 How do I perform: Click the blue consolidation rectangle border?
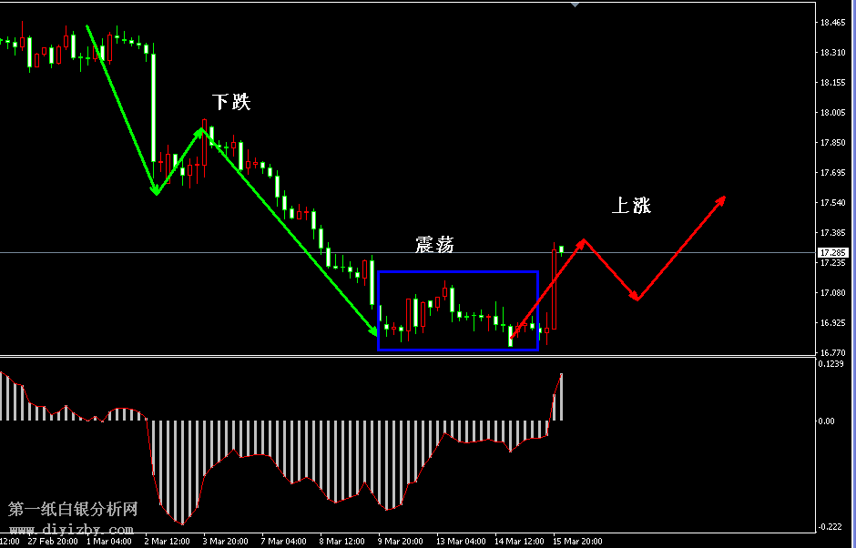457,272
